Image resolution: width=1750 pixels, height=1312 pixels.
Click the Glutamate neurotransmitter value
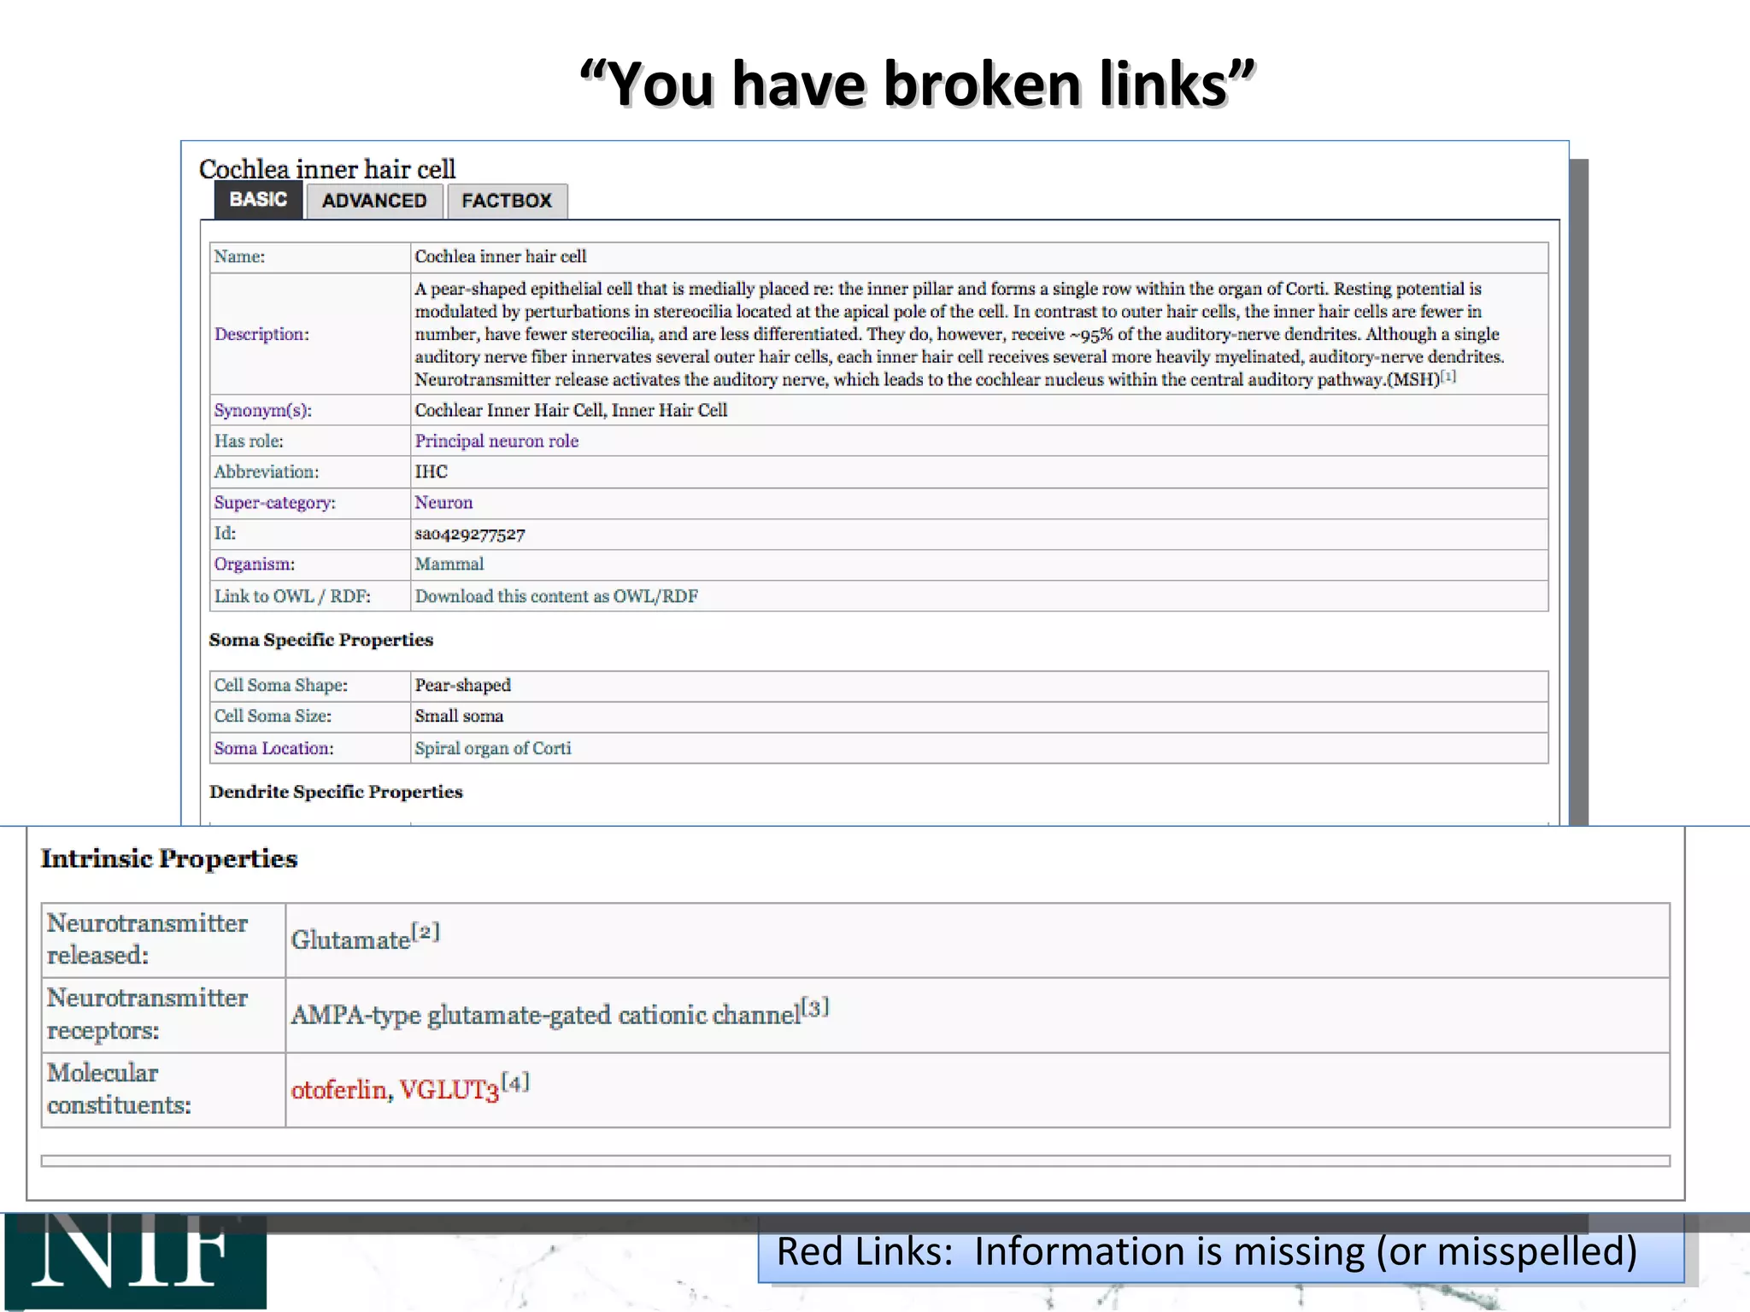click(x=350, y=940)
